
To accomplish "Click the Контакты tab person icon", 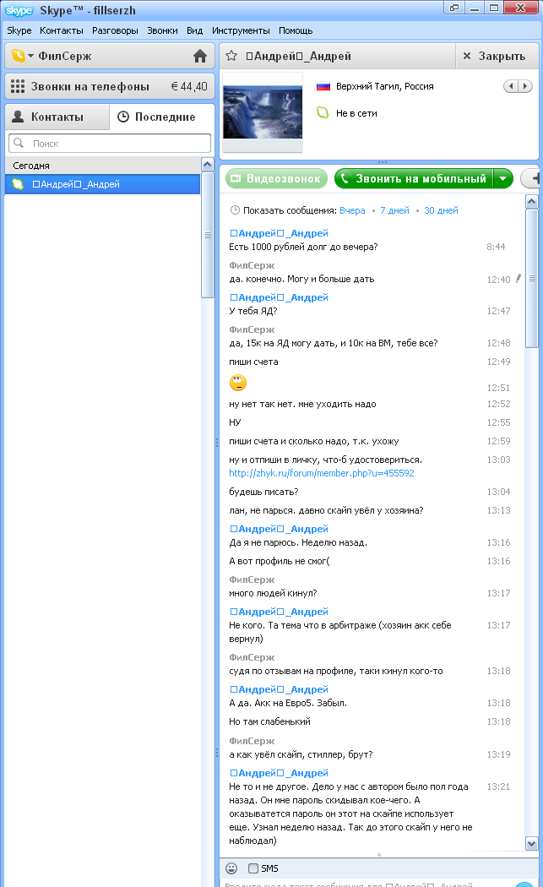I will [18, 117].
